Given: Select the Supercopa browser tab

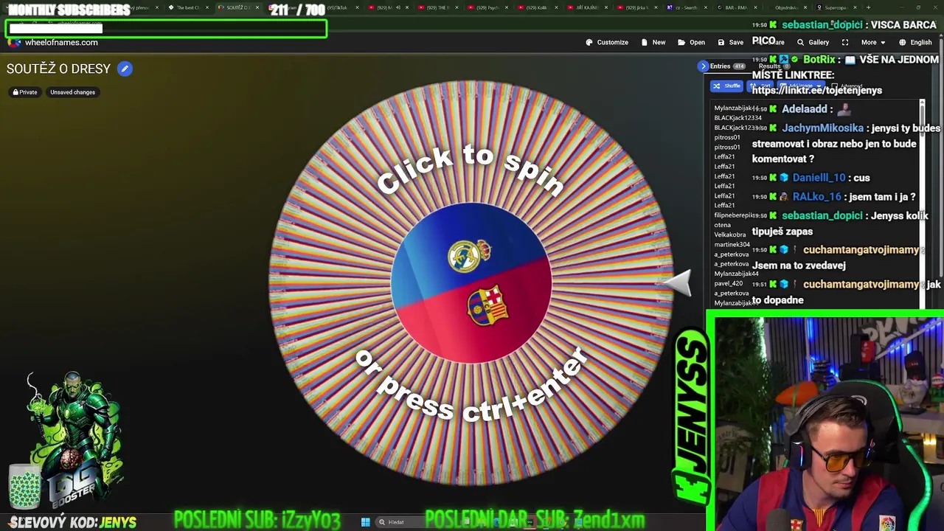Looking at the screenshot, I should tap(835, 7).
